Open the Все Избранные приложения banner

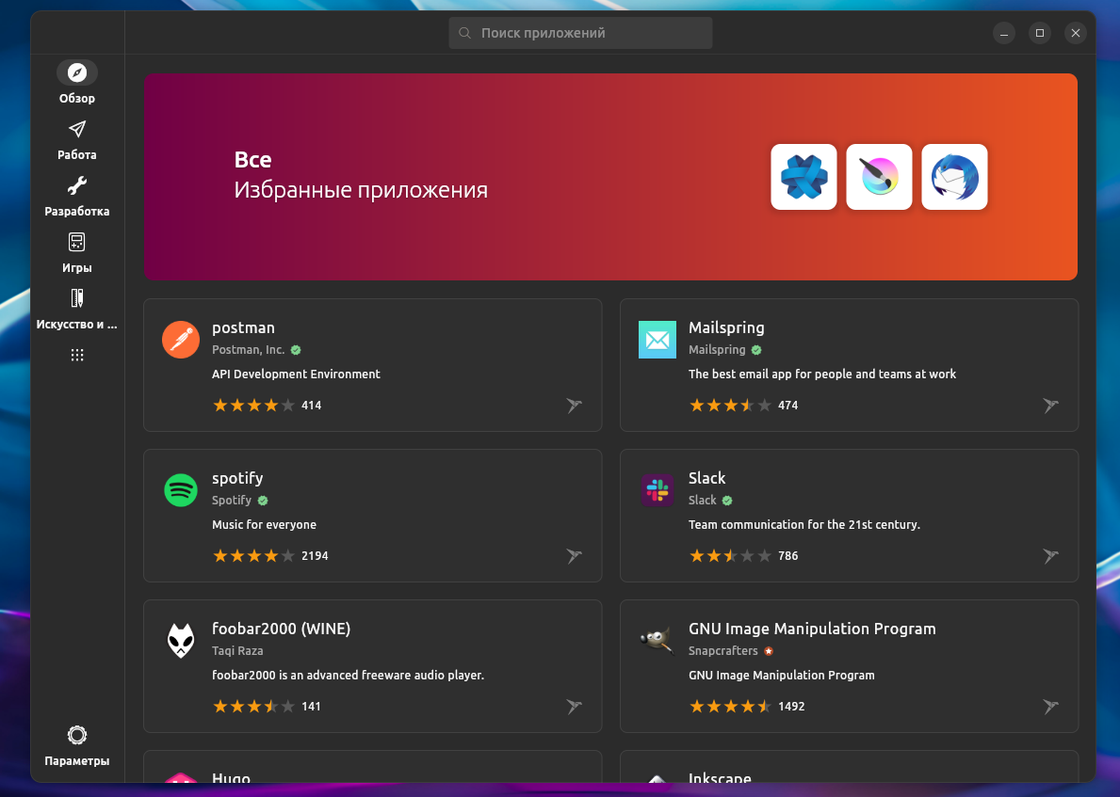pyautogui.click(x=610, y=177)
